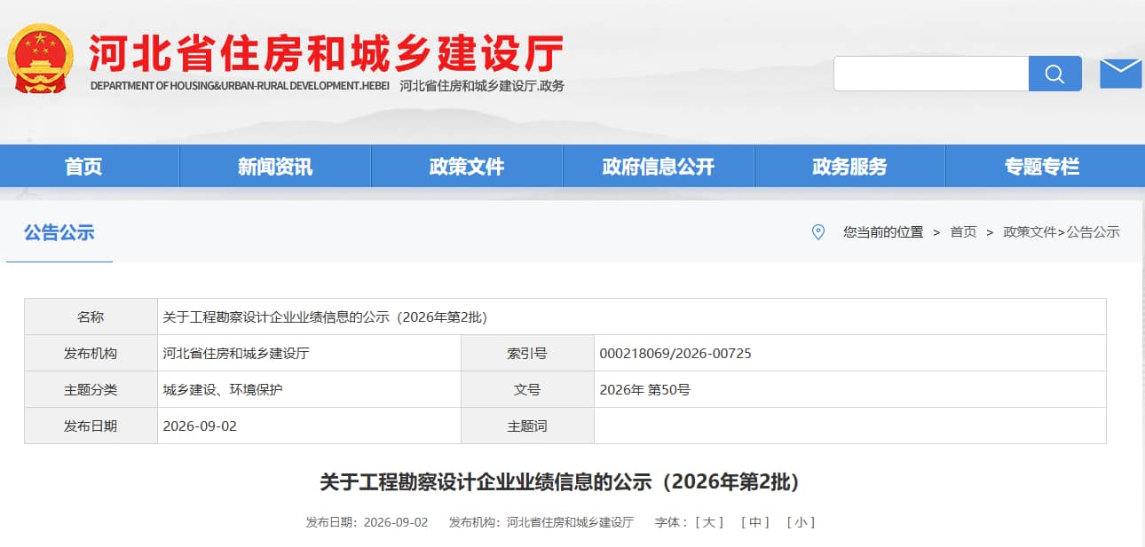Click the 河北省住房和城乡建设厅 site title
1145x547 pixels.
click(326, 53)
